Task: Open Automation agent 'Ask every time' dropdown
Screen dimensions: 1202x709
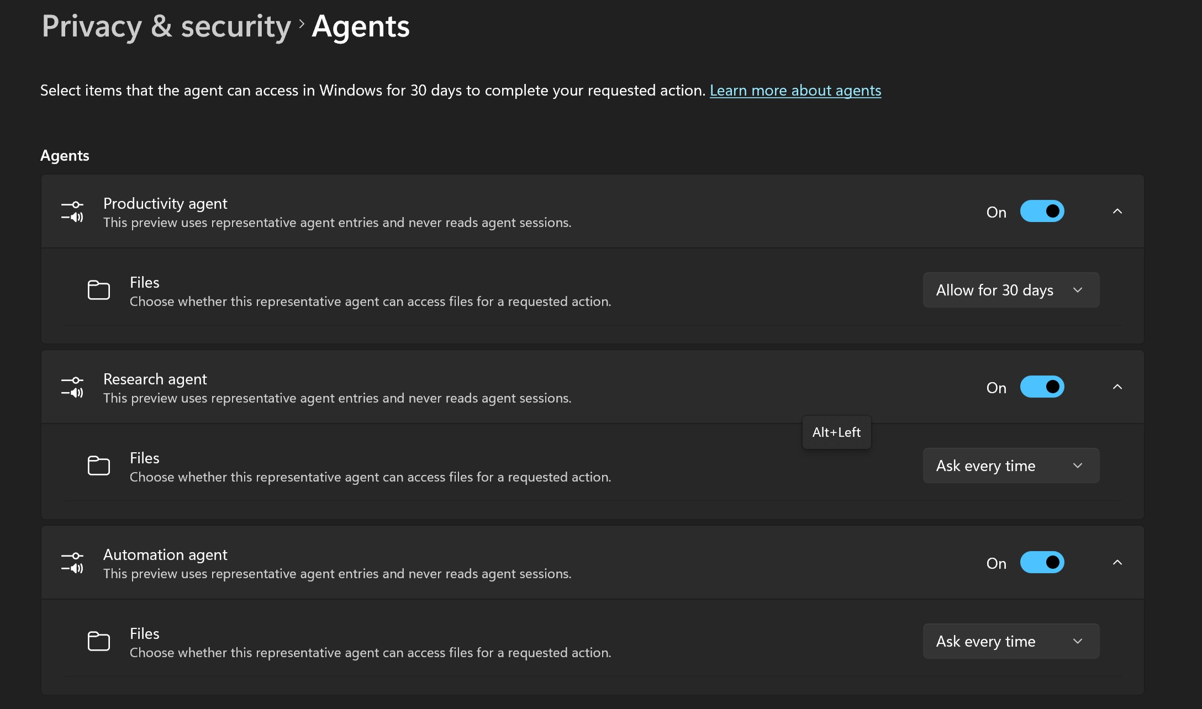Action: click(x=1011, y=642)
